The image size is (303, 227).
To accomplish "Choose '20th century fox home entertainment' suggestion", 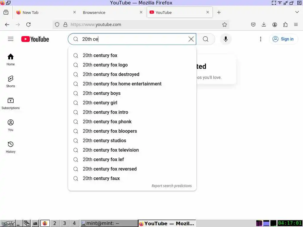I will click(132, 84).
